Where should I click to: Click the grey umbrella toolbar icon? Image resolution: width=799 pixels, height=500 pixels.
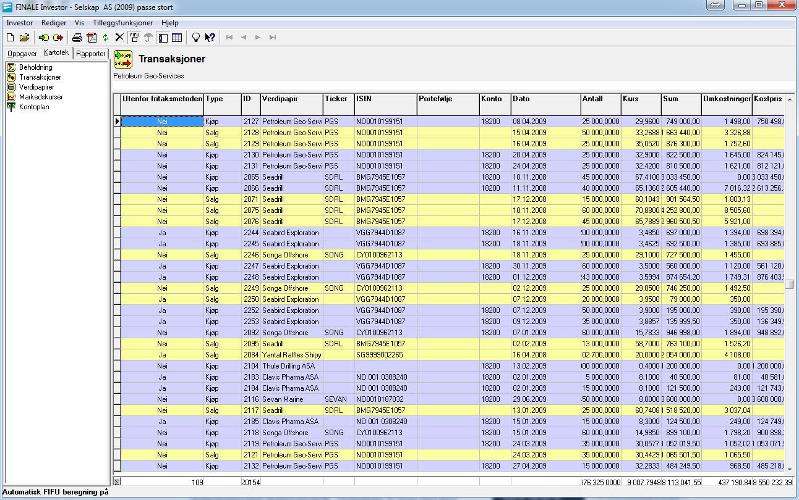[x=148, y=38]
